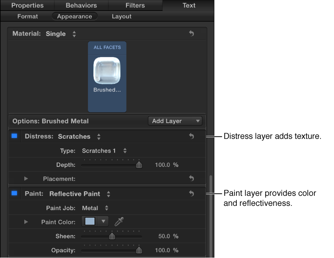Grab the Sheen slider handle
This screenshot has width=334, height=258.
[111, 236]
